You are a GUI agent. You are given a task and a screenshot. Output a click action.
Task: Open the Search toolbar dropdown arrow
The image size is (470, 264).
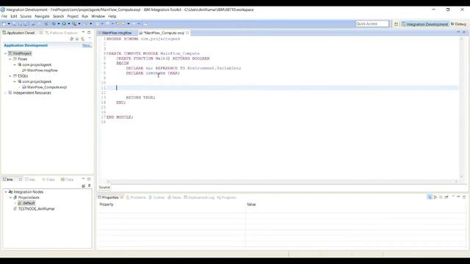pyautogui.click(x=79, y=23)
